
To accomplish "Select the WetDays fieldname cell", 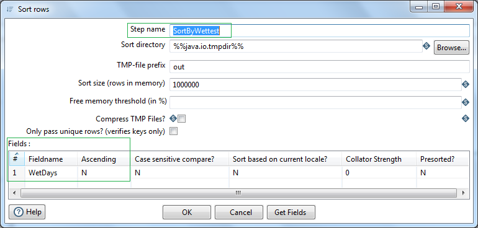I will pyautogui.click(x=51, y=173).
